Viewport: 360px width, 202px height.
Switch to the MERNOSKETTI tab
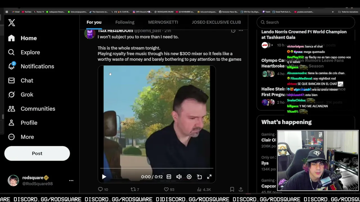[x=163, y=22]
